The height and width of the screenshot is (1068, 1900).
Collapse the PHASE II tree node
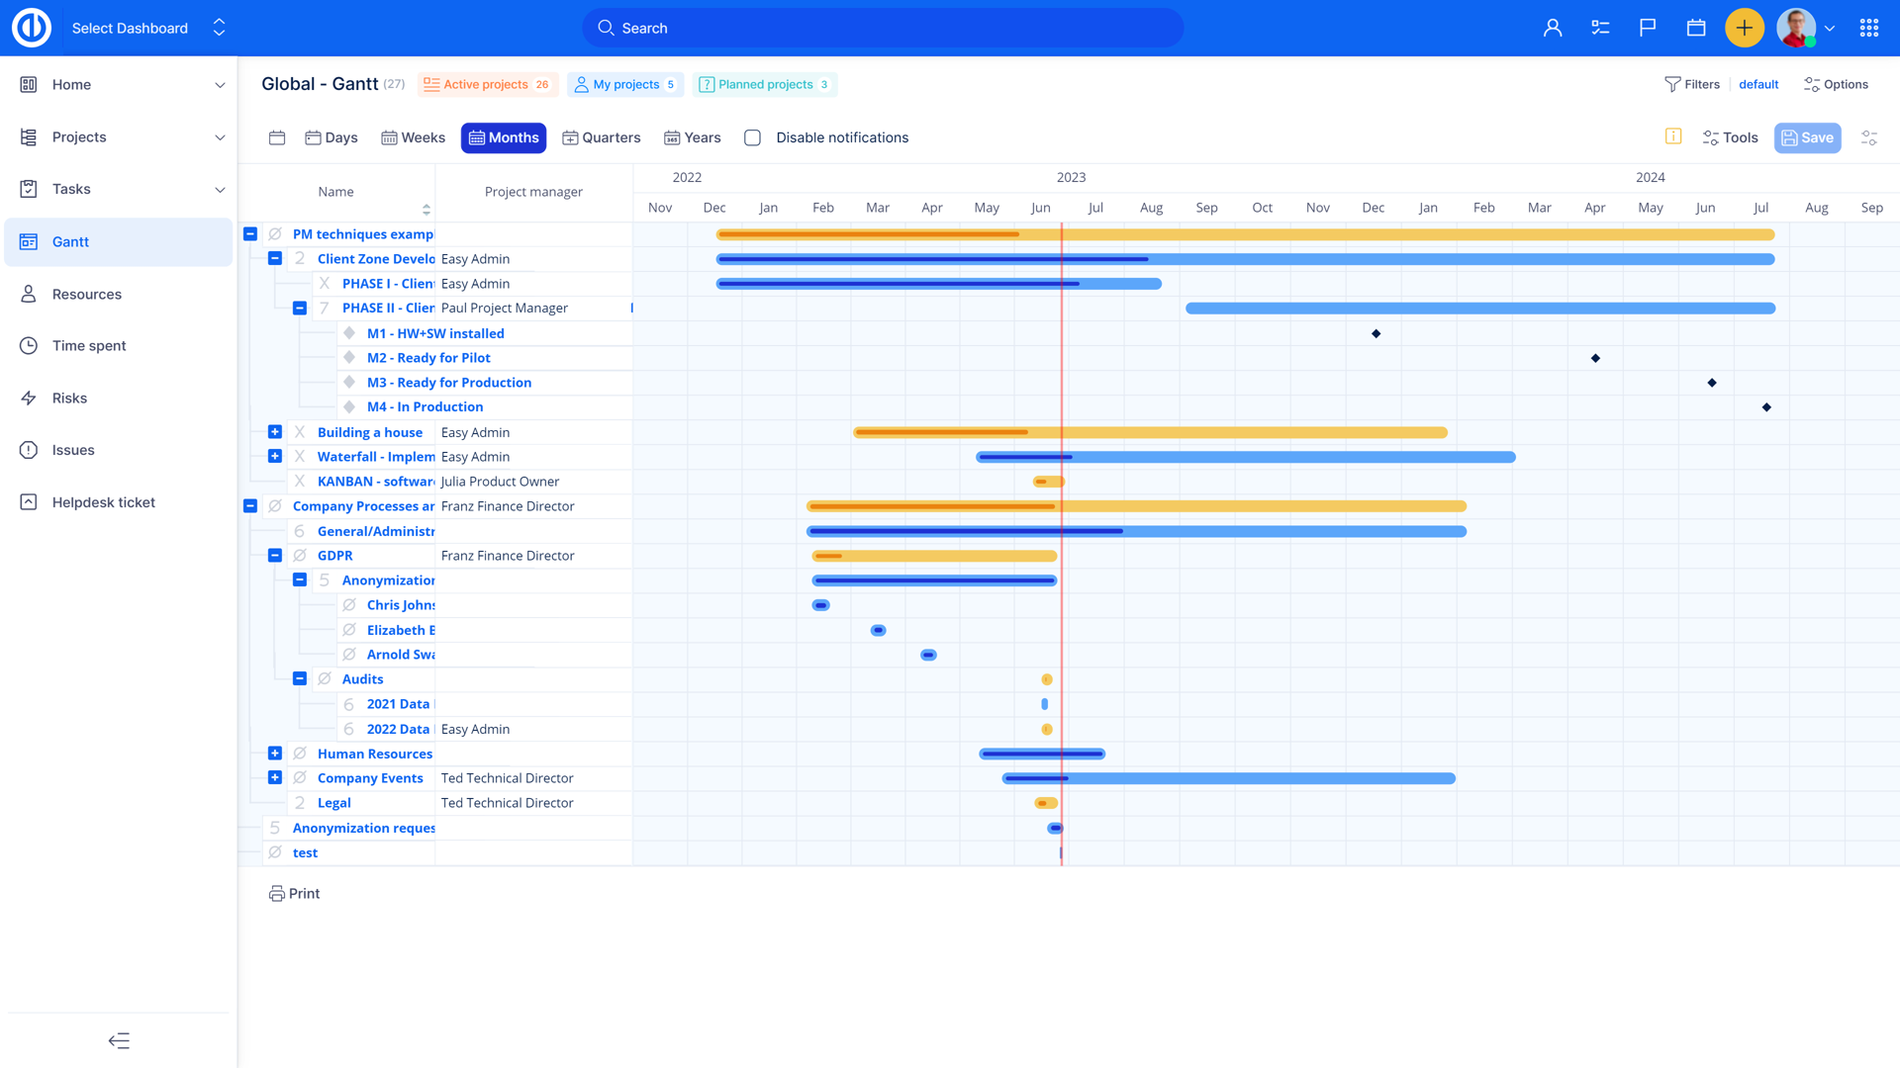click(x=300, y=308)
